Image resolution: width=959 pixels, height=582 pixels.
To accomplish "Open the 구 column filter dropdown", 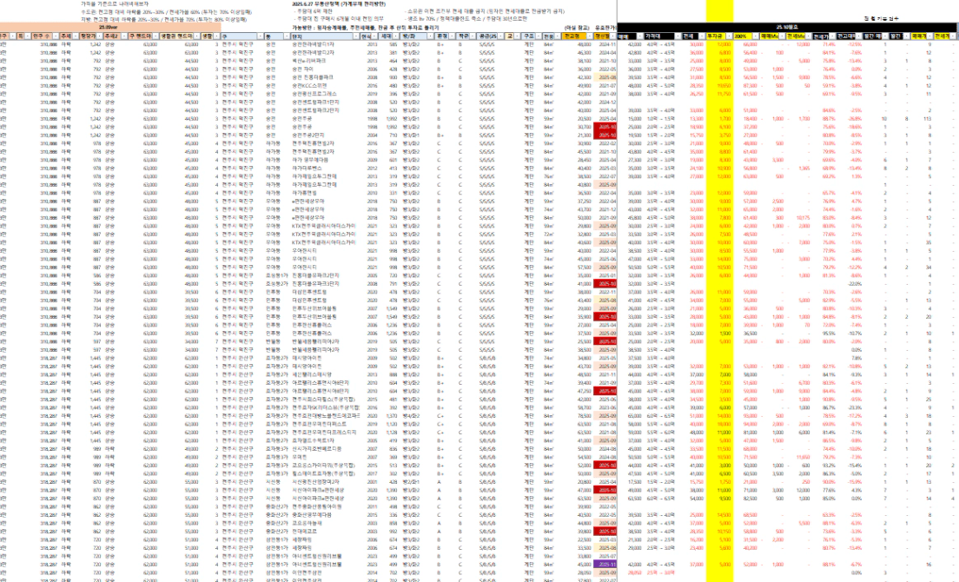I will tap(259, 36).
